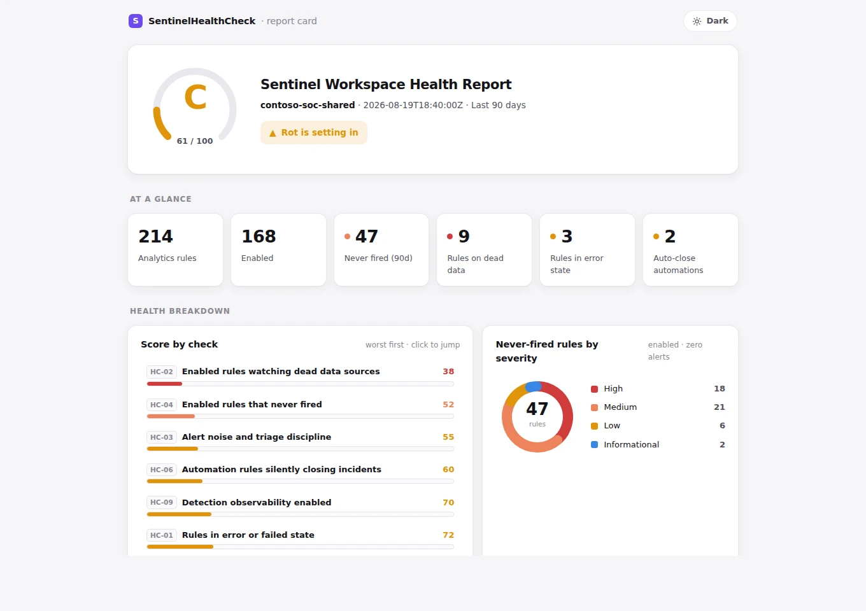Viewport: 866px width, 611px height.
Task: Click the 'Rot is setting in' badge
Action: pos(314,132)
